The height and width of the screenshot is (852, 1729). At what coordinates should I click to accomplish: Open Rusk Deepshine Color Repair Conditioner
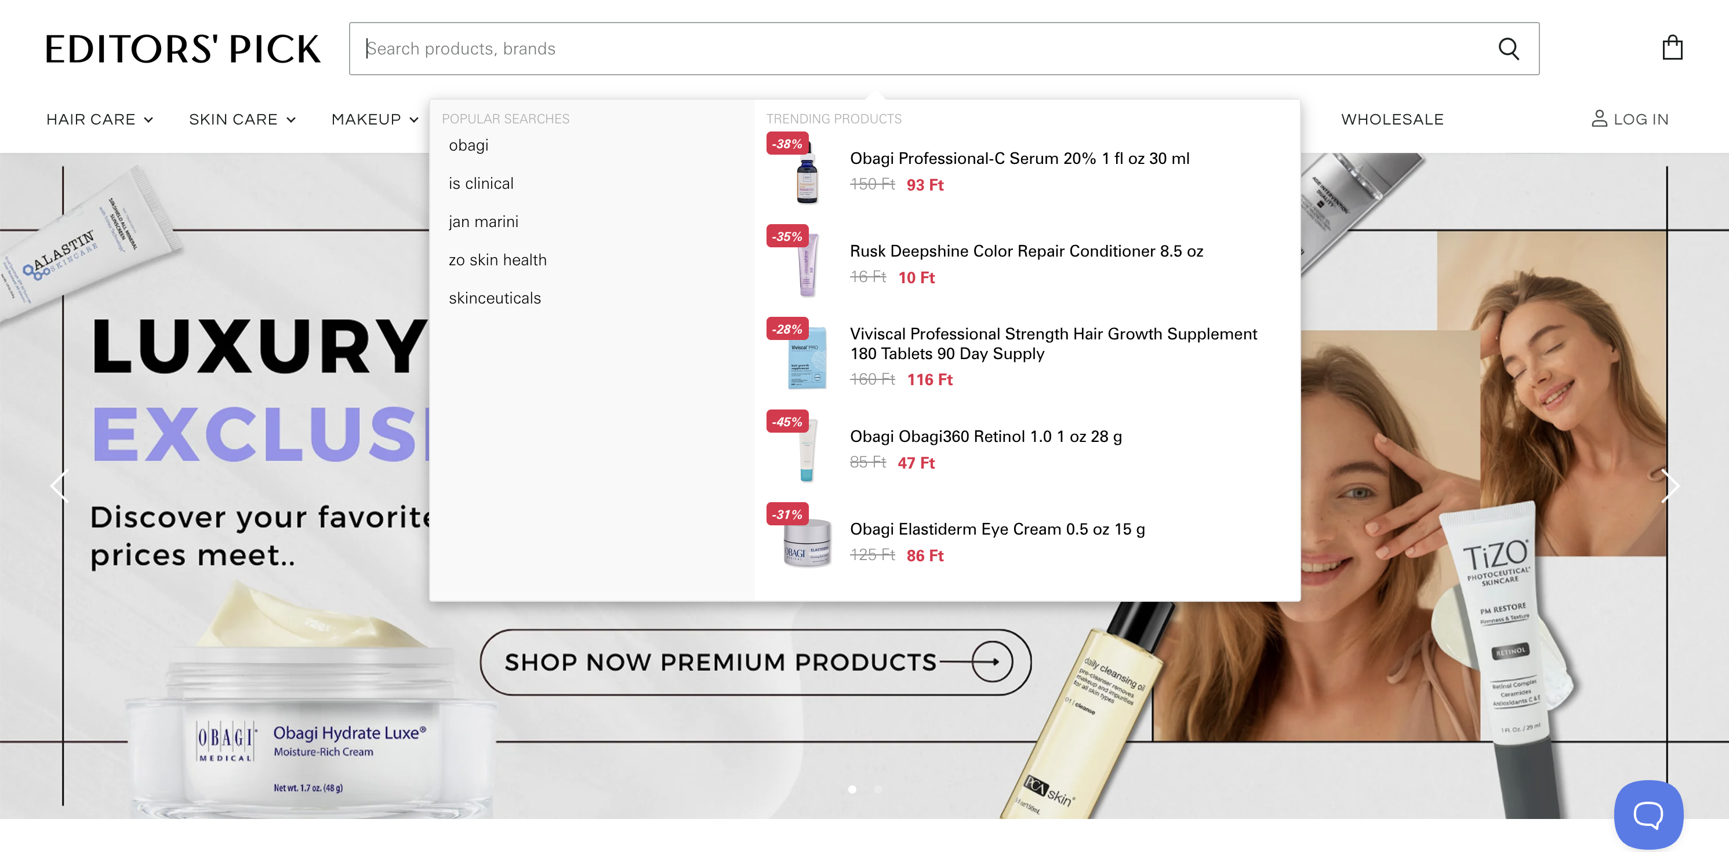[1026, 251]
